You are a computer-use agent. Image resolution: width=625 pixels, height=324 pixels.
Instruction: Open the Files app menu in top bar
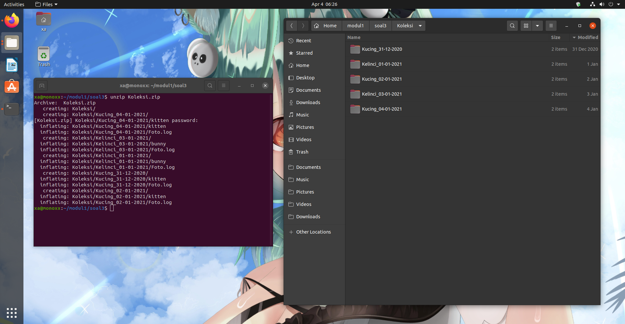coord(46,4)
